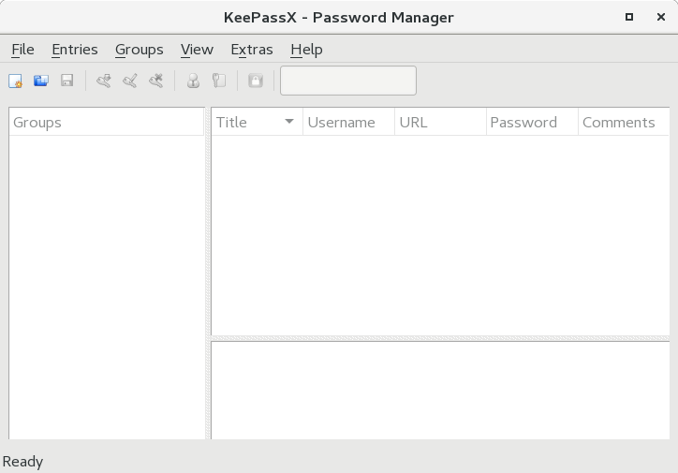Click the New Database toolbar icon
This screenshot has width=678, height=473.
coord(16,81)
